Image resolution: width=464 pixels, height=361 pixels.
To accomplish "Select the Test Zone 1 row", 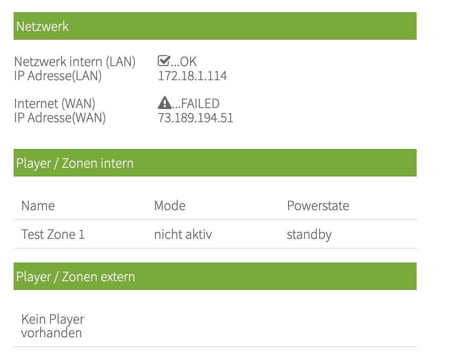I will click(53, 234).
